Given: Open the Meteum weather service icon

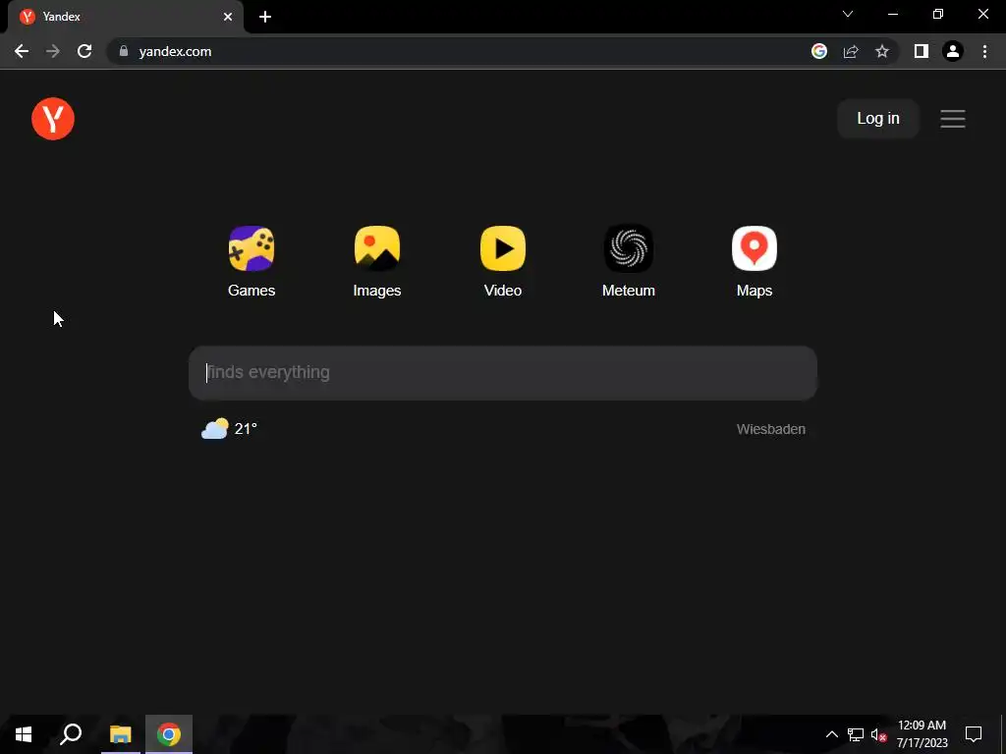Looking at the screenshot, I should tap(629, 248).
